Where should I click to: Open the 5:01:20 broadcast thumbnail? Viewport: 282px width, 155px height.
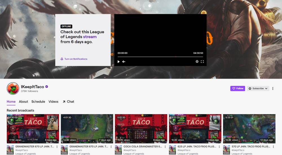[x=141, y=129]
